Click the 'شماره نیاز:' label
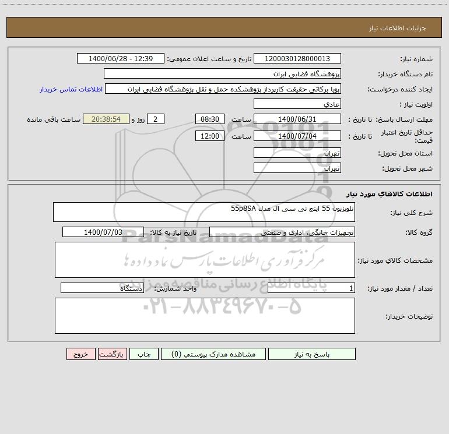449x434 pixels. point(416,59)
